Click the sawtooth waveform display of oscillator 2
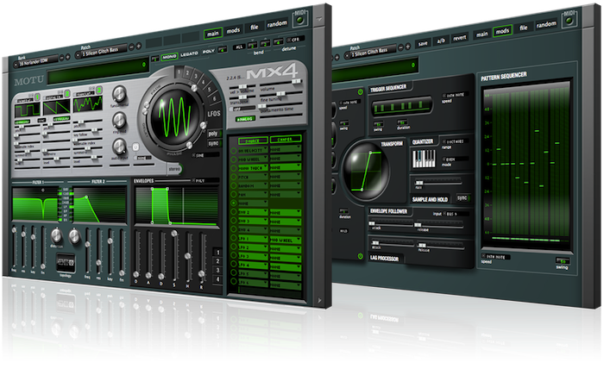Screen dimensions: 604x375 pos(57,107)
